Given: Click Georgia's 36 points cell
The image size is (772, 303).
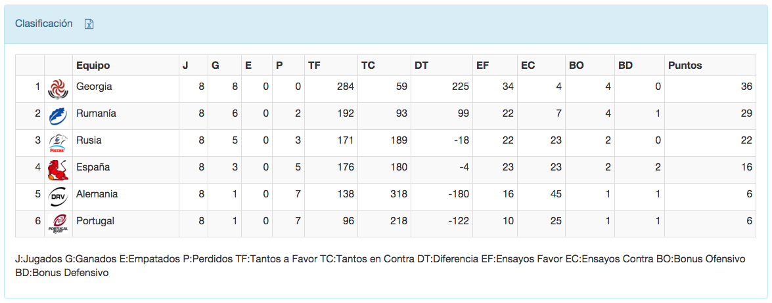Looking at the screenshot, I should 746,87.
